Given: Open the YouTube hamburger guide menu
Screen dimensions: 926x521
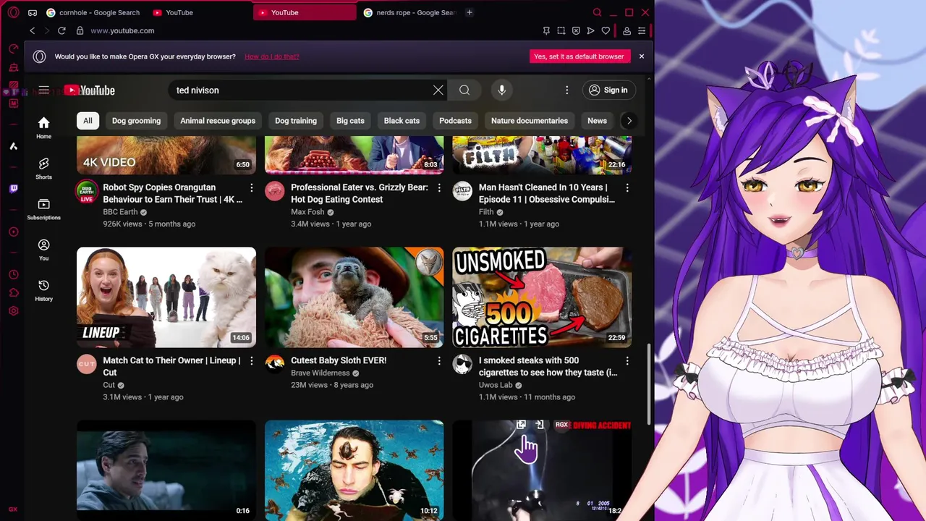Looking at the screenshot, I should pos(44,90).
